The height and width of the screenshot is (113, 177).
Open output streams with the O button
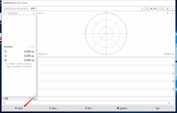[167, 9]
